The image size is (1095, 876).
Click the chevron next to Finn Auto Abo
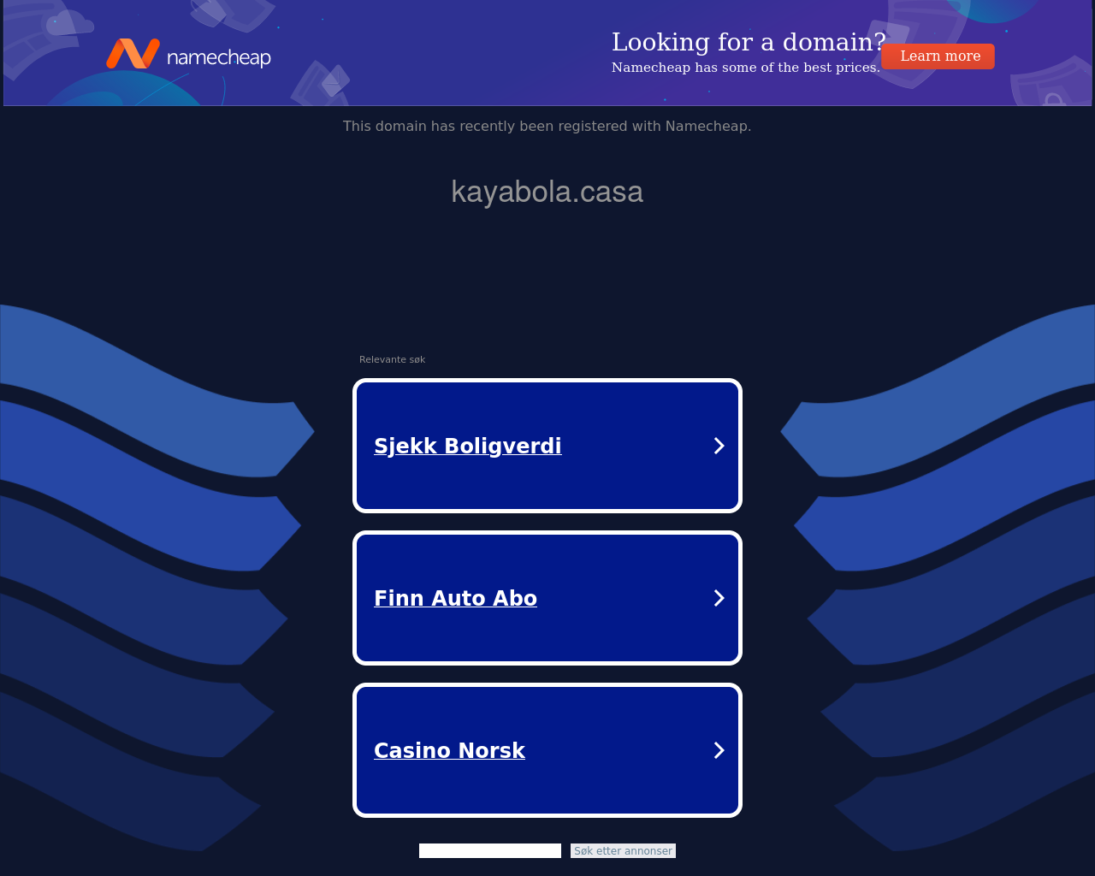(x=719, y=598)
